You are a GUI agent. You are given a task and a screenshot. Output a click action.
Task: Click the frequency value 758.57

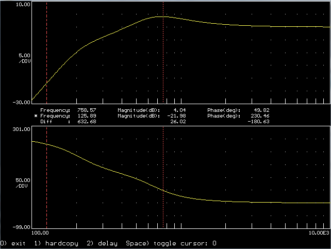(x=87, y=110)
